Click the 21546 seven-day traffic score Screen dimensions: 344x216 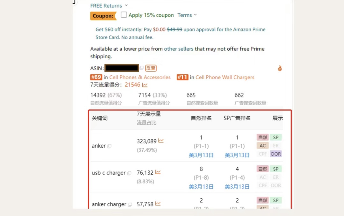pyautogui.click(x=132, y=85)
